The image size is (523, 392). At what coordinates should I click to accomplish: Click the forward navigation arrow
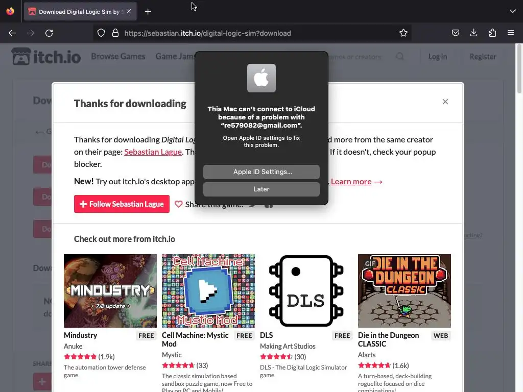pyautogui.click(x=31, y=33)
